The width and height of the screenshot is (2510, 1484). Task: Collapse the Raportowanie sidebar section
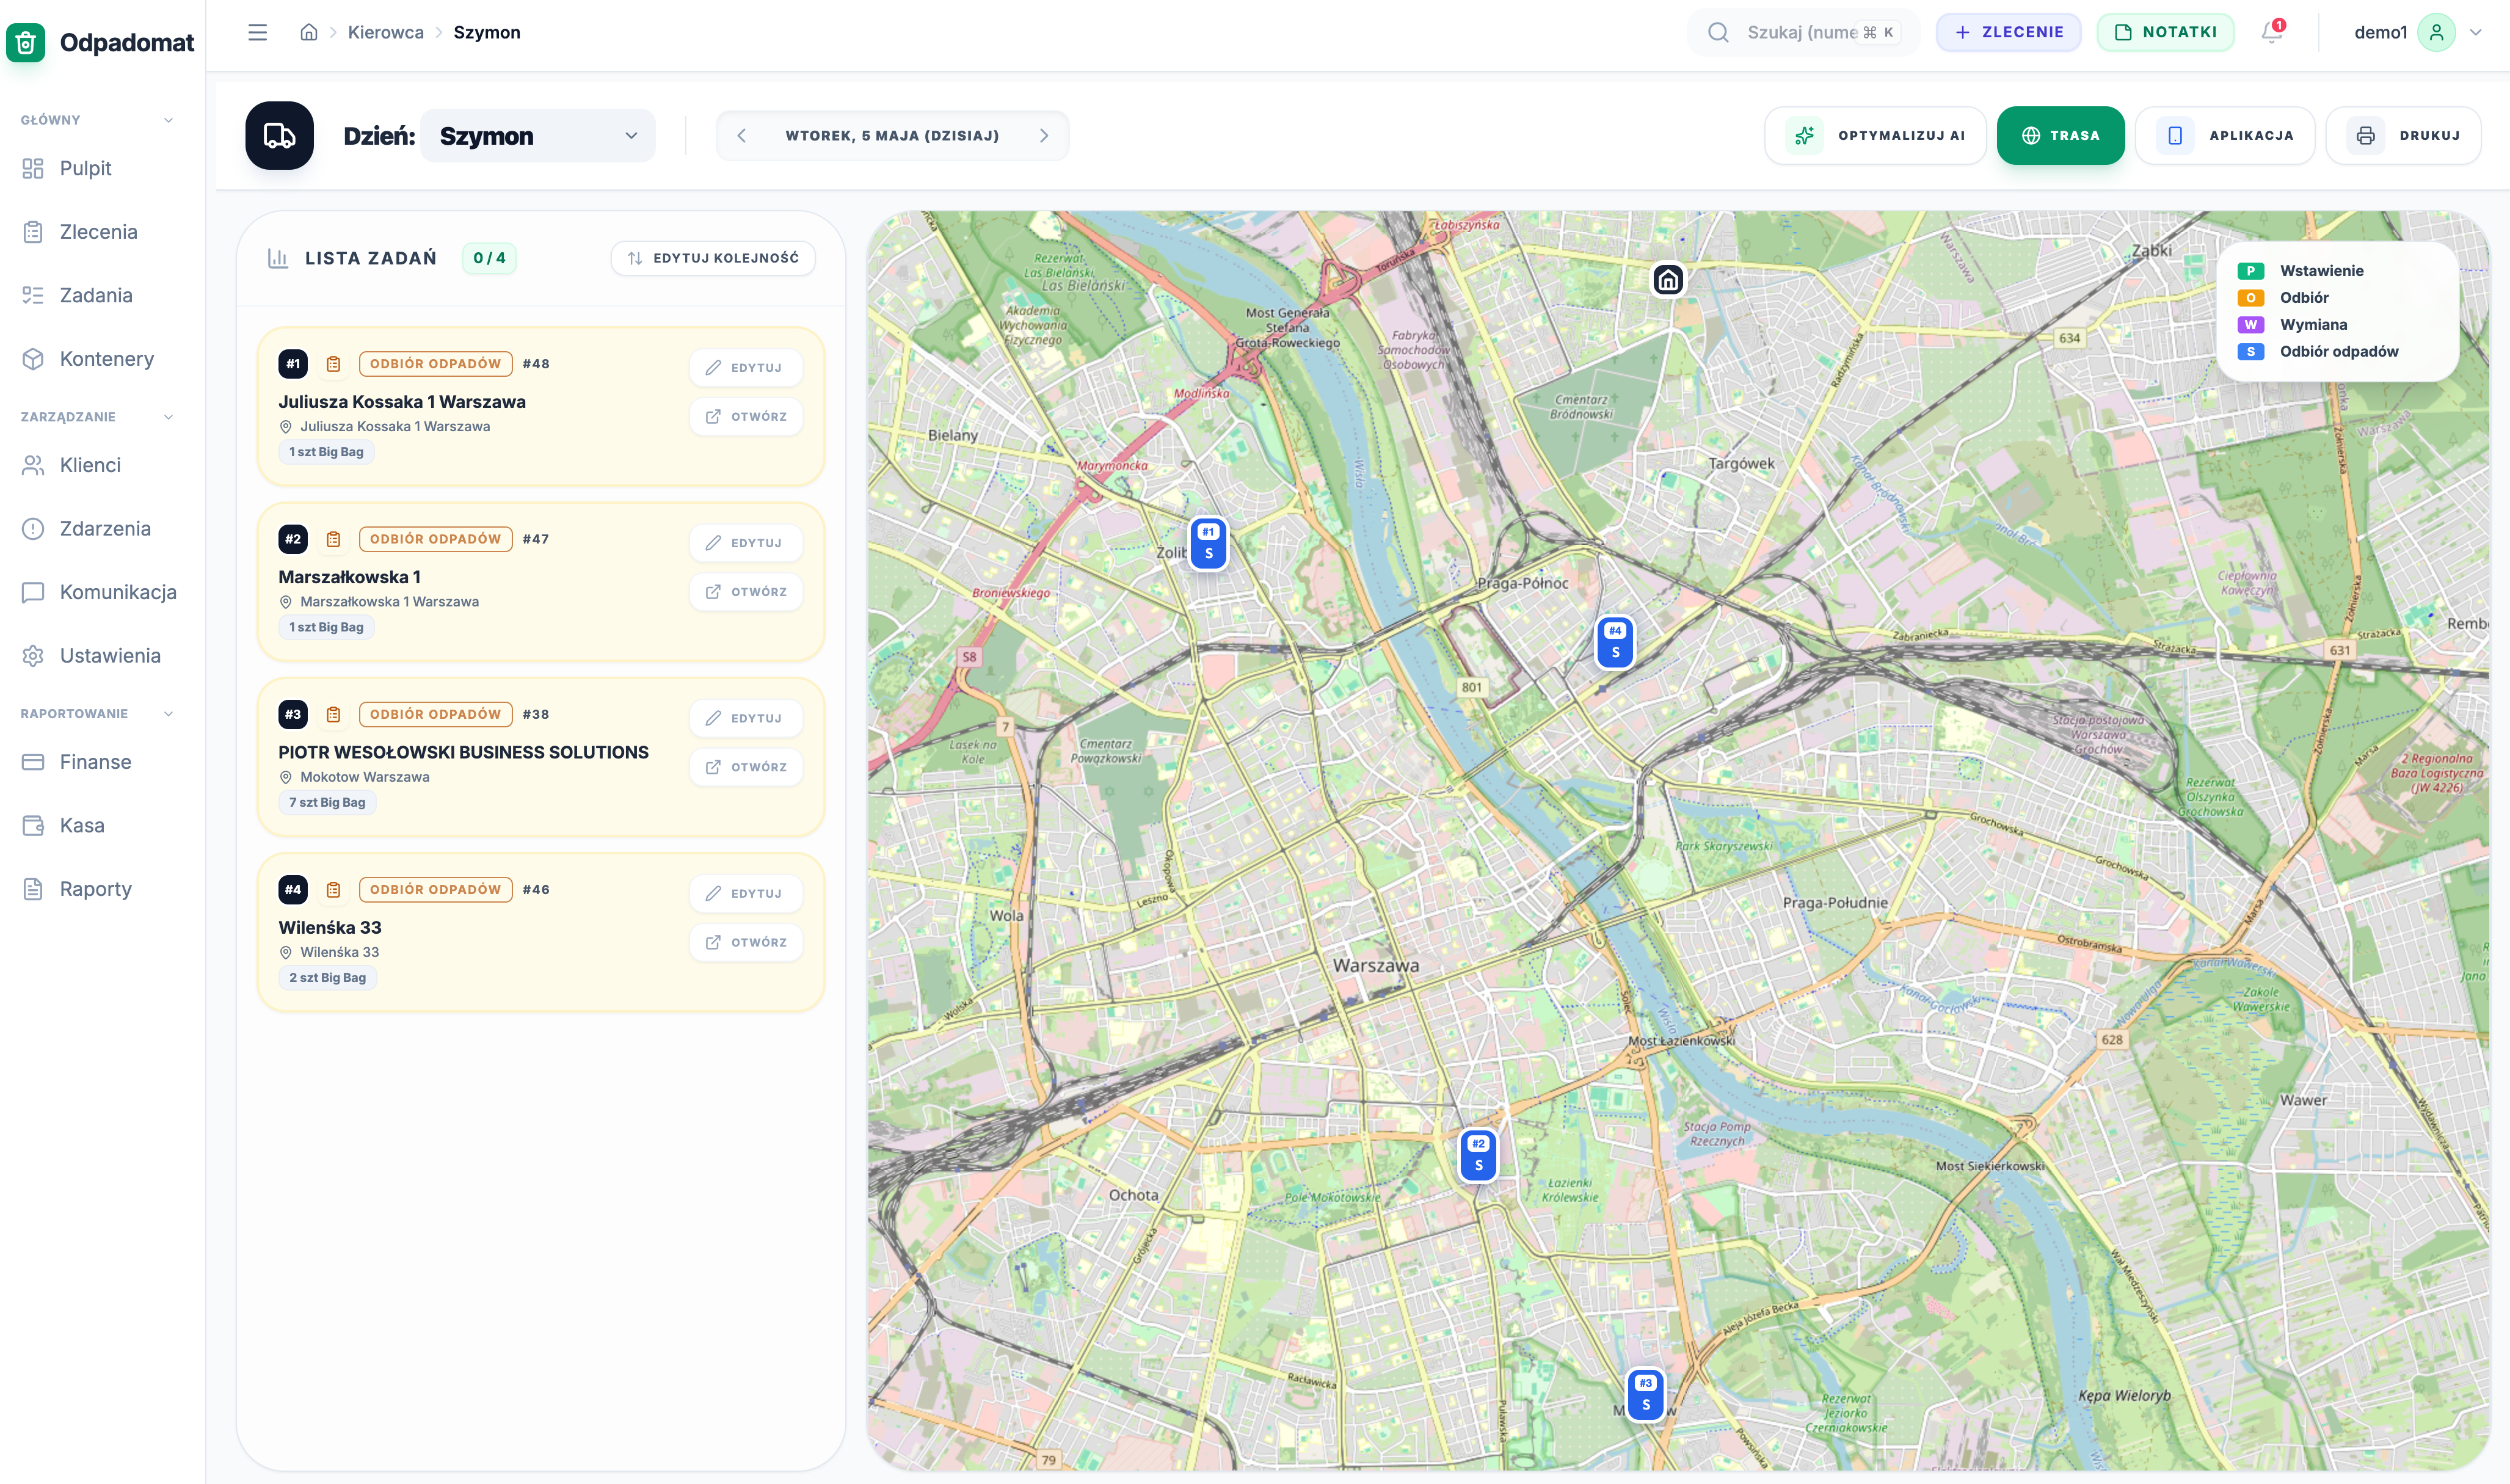pos(168,714)
